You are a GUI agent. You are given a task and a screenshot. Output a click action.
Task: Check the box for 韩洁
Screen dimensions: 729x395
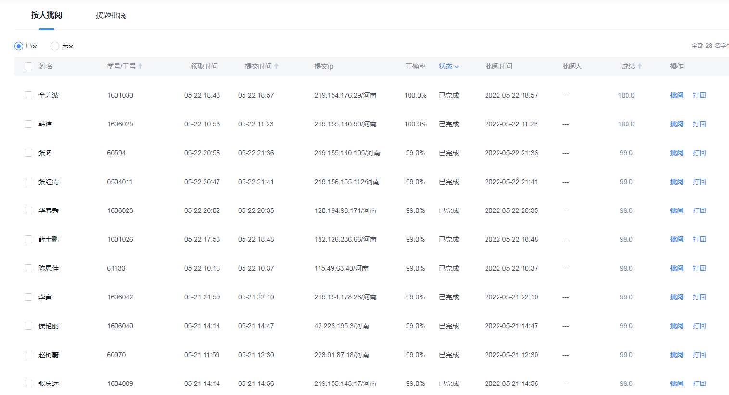point(28,124)
